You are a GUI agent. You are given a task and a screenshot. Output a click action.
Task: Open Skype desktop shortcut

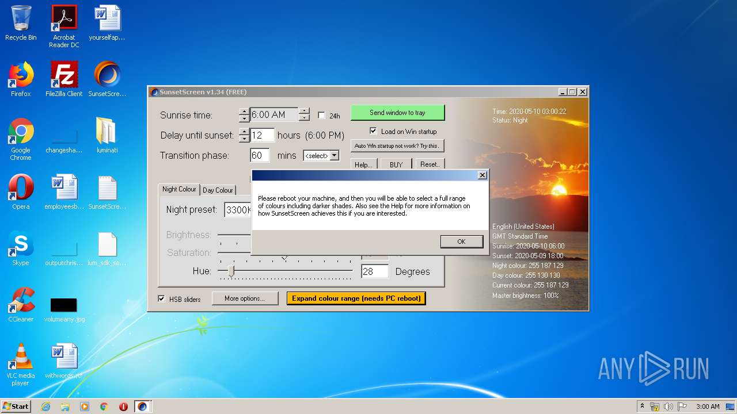pyautogui.click(x=21, y=248)
